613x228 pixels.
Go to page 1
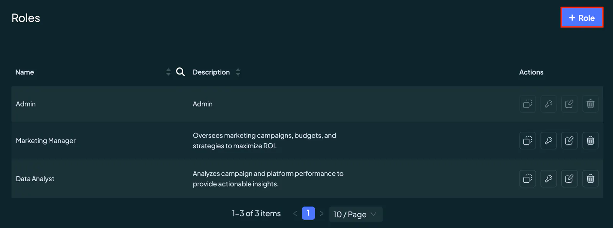[308, 213]
